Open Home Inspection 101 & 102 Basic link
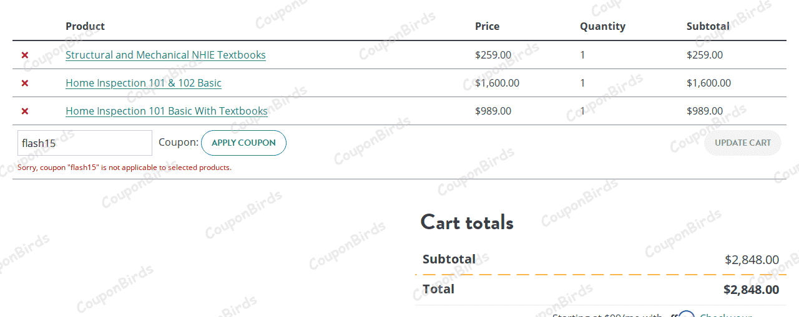The width and height of the screenshot is (799, 317). pyautogui.click(x=144, y=83)
